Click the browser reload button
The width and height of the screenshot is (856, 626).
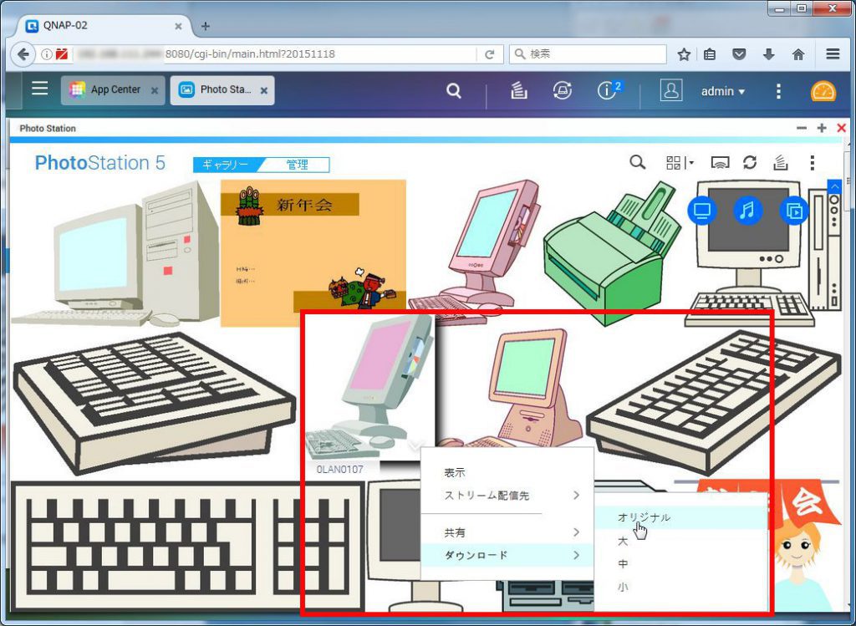tap(490, 54)
